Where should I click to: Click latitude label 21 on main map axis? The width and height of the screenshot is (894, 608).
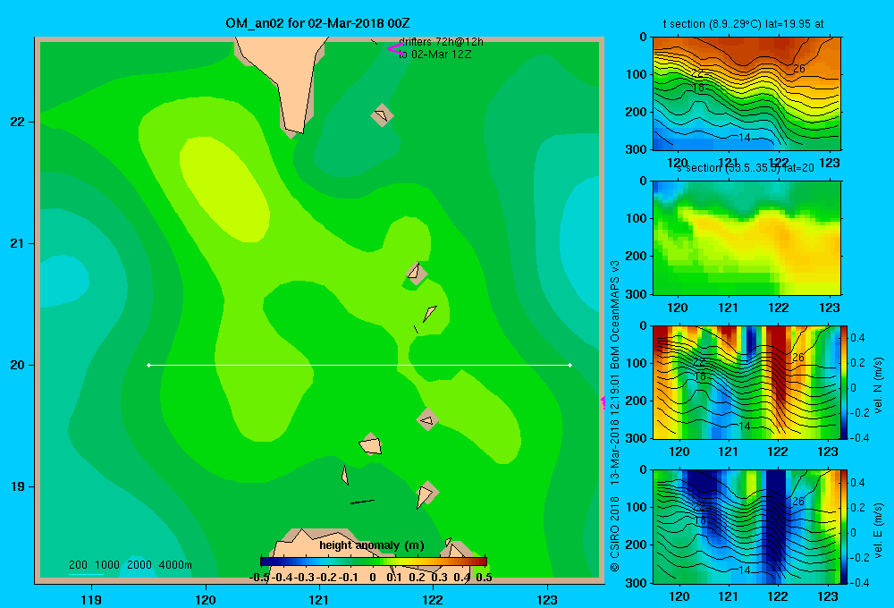point(18,243)
